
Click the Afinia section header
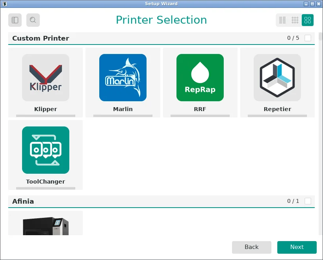tap(161, 201)
